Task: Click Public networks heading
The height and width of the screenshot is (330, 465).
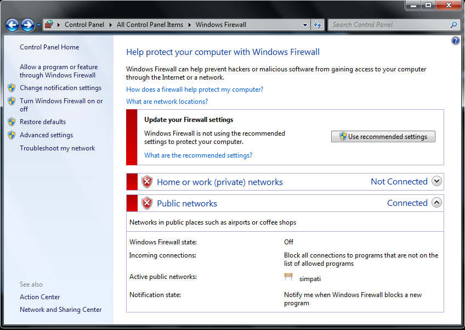Action: click(187, 204)
